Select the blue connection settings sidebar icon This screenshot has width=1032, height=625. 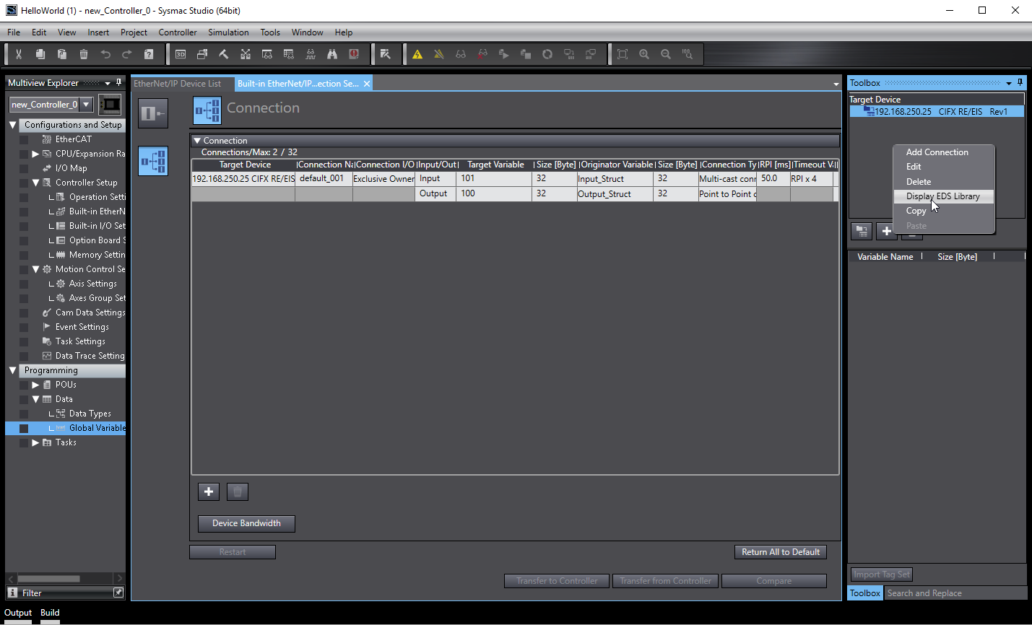tap(153, 161)
